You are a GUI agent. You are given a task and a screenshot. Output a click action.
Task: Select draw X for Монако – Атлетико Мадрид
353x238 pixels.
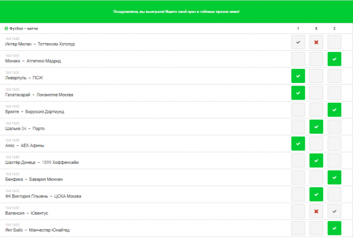316,59
